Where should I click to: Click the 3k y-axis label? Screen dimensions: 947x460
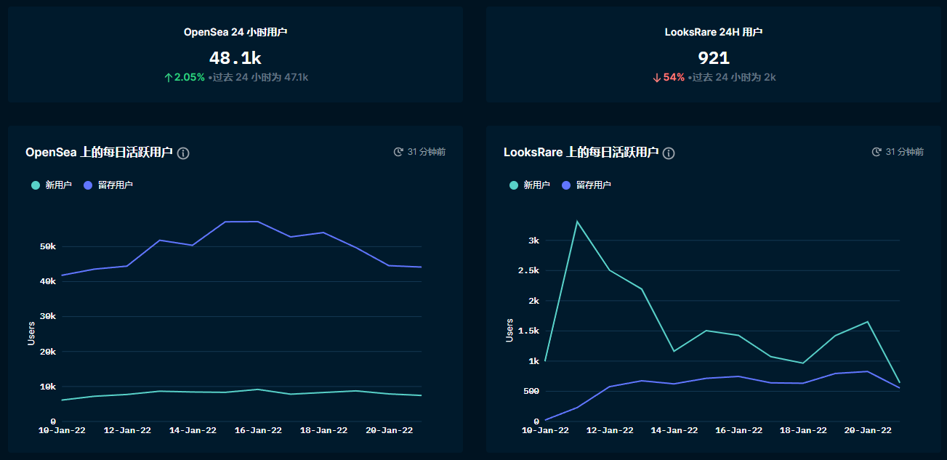coord(533,241)
